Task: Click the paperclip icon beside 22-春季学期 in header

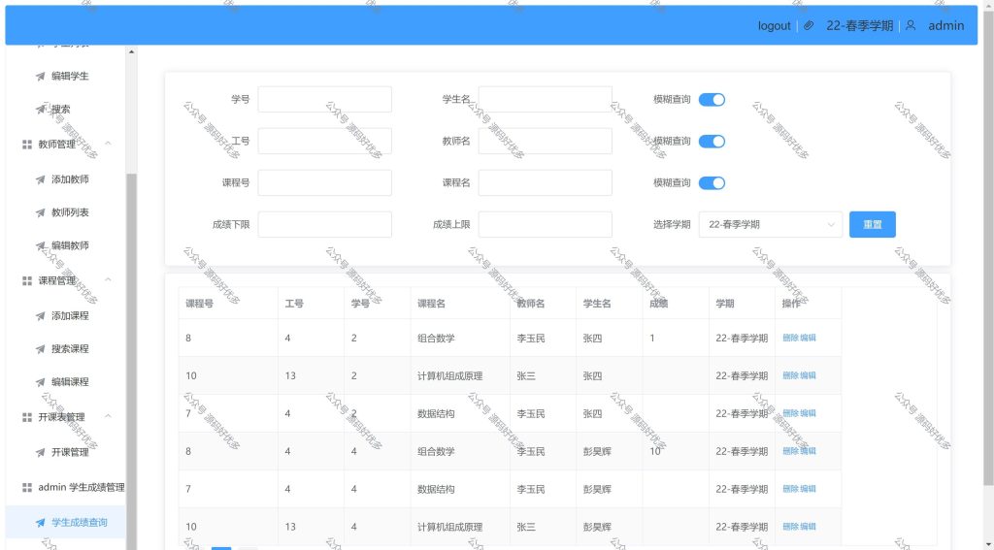Action: coord(809,26)
